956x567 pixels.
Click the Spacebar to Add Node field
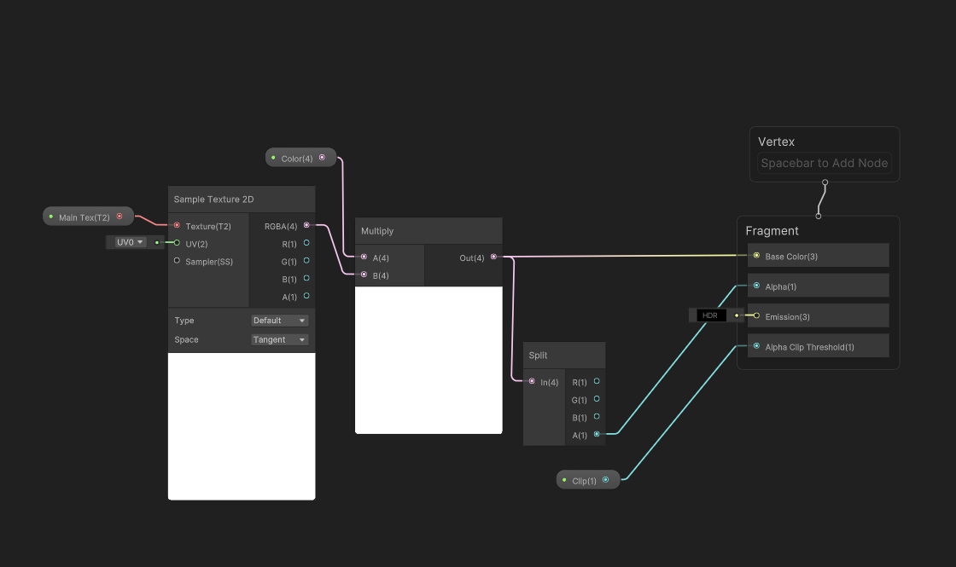click(x=822, y=163)
